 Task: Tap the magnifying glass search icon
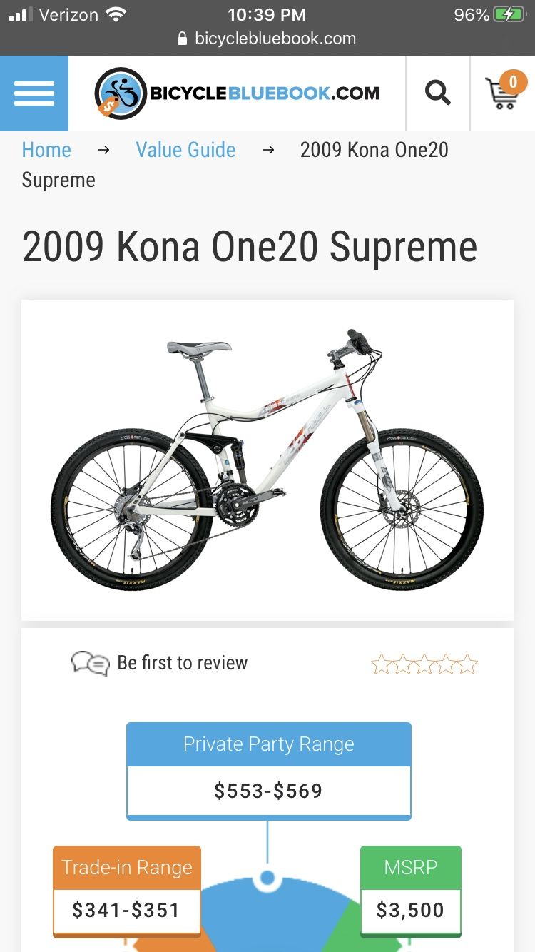437,93
